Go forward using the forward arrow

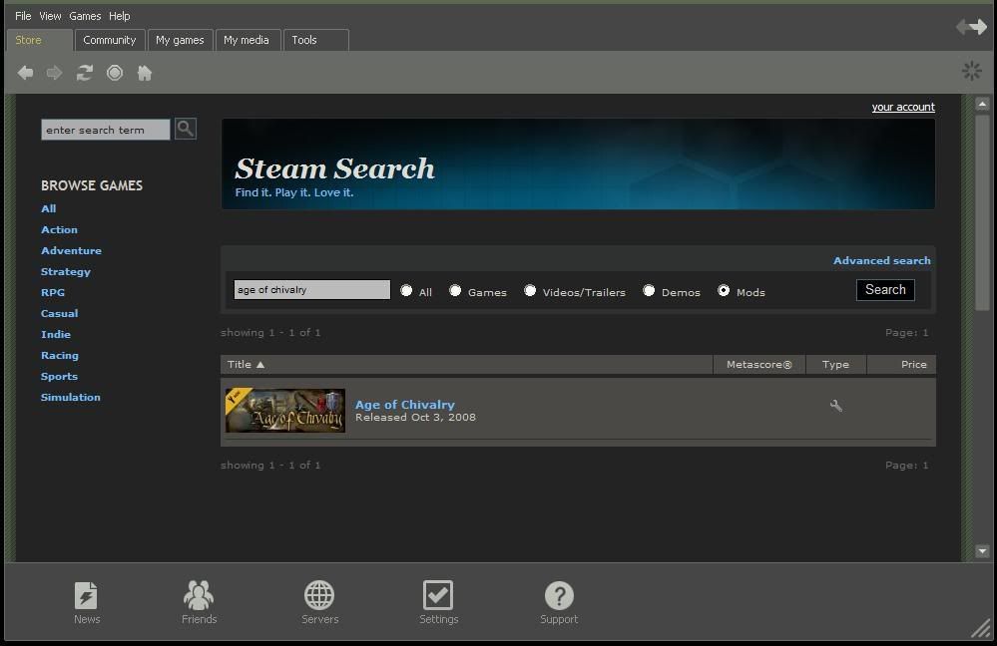(55, 73)
